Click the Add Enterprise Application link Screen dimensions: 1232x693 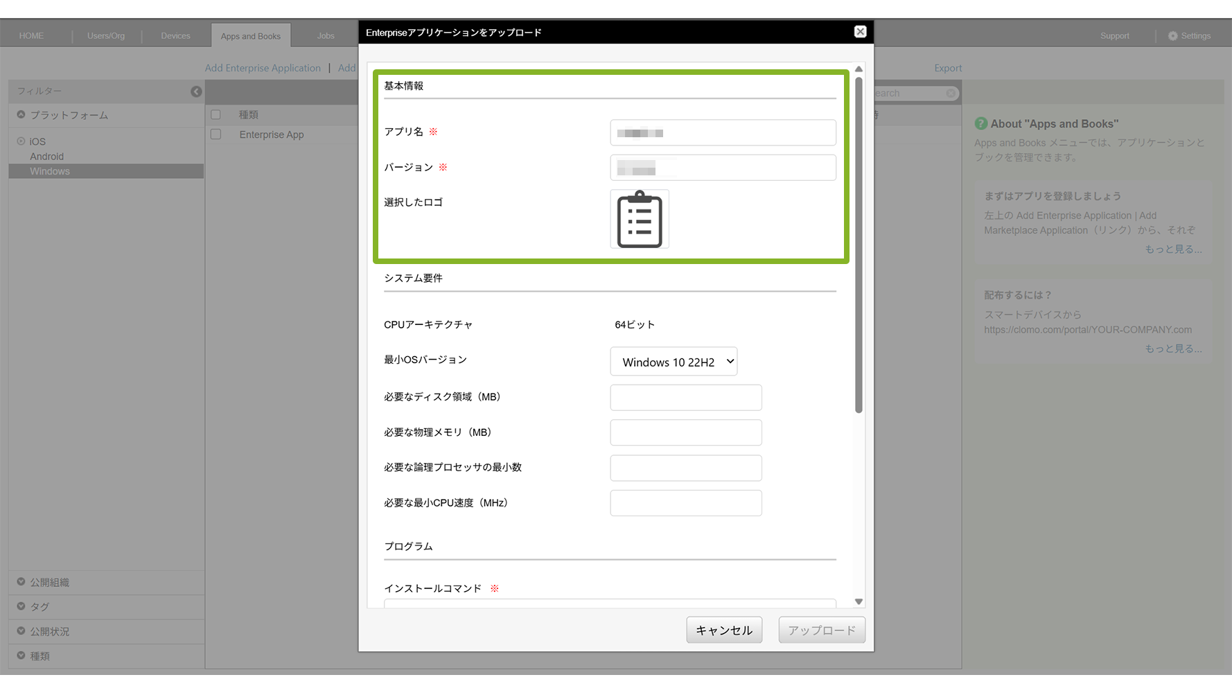pos(263,68)
